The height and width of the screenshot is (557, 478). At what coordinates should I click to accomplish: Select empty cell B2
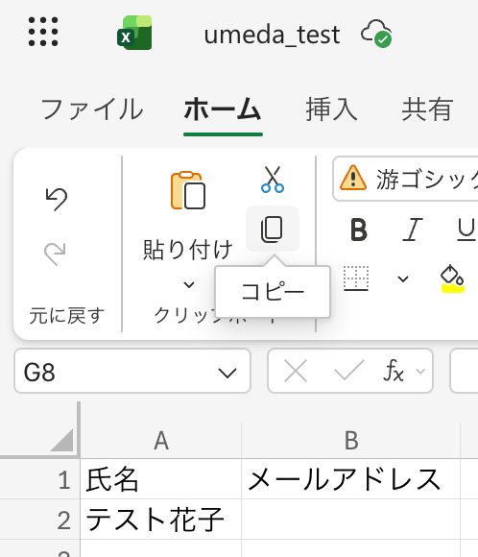point(351,520)
